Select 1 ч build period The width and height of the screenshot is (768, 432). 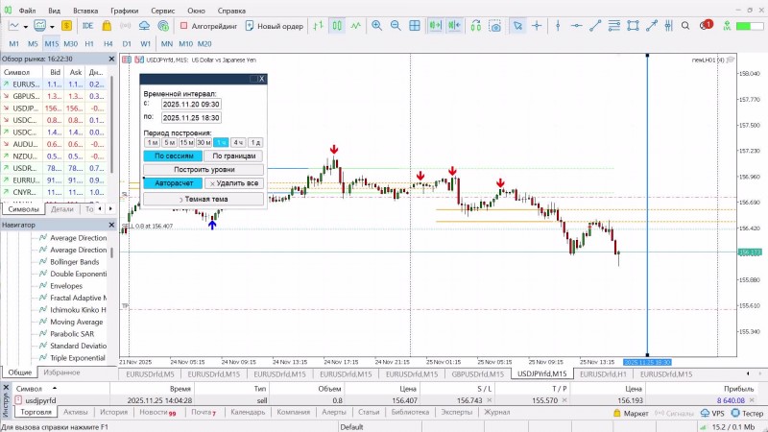click(221, 142)
